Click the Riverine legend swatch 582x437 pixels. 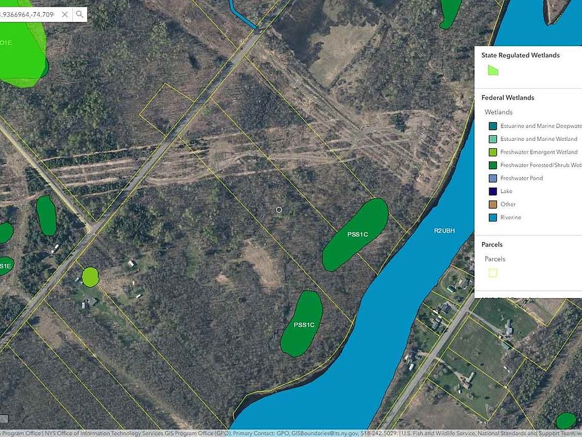tap(492, 217)
